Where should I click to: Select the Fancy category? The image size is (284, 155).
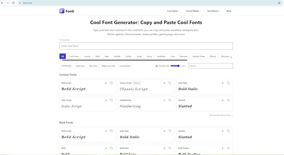(149, 57)
